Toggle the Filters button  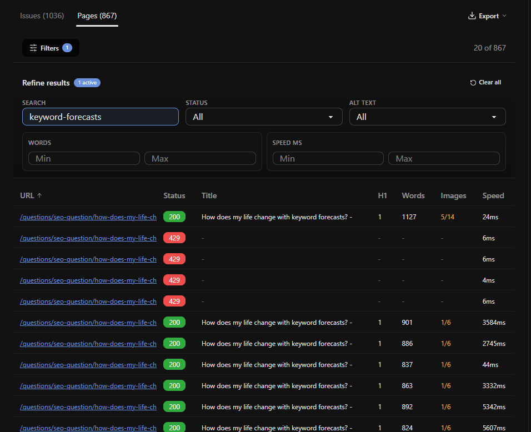[x=51, y=48]
